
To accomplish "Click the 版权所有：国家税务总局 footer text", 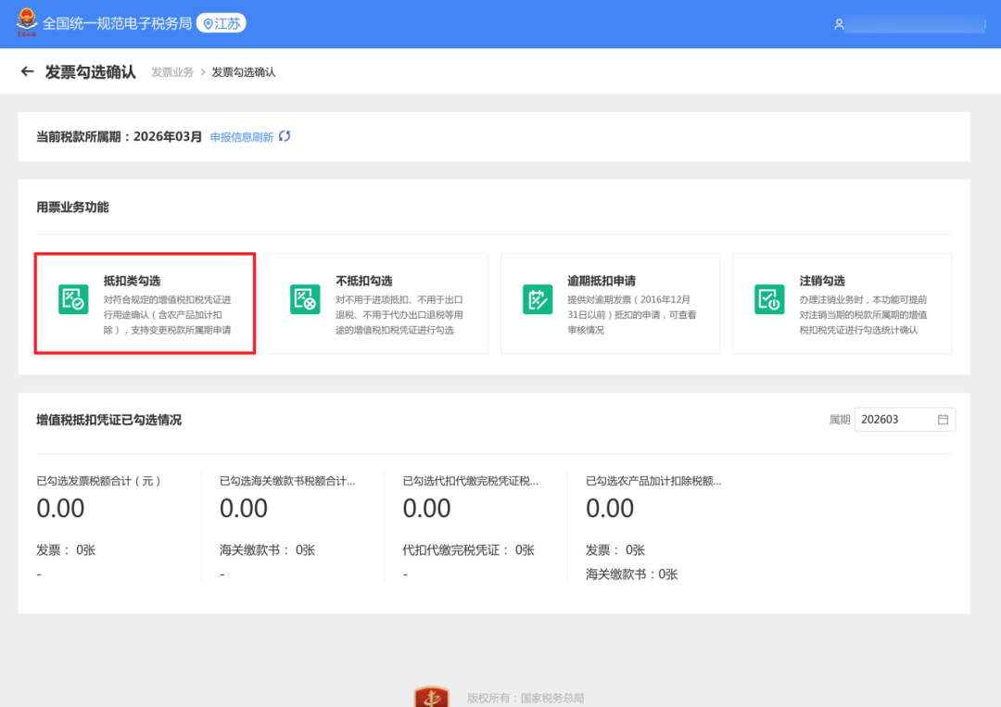I will coord(526,698).
